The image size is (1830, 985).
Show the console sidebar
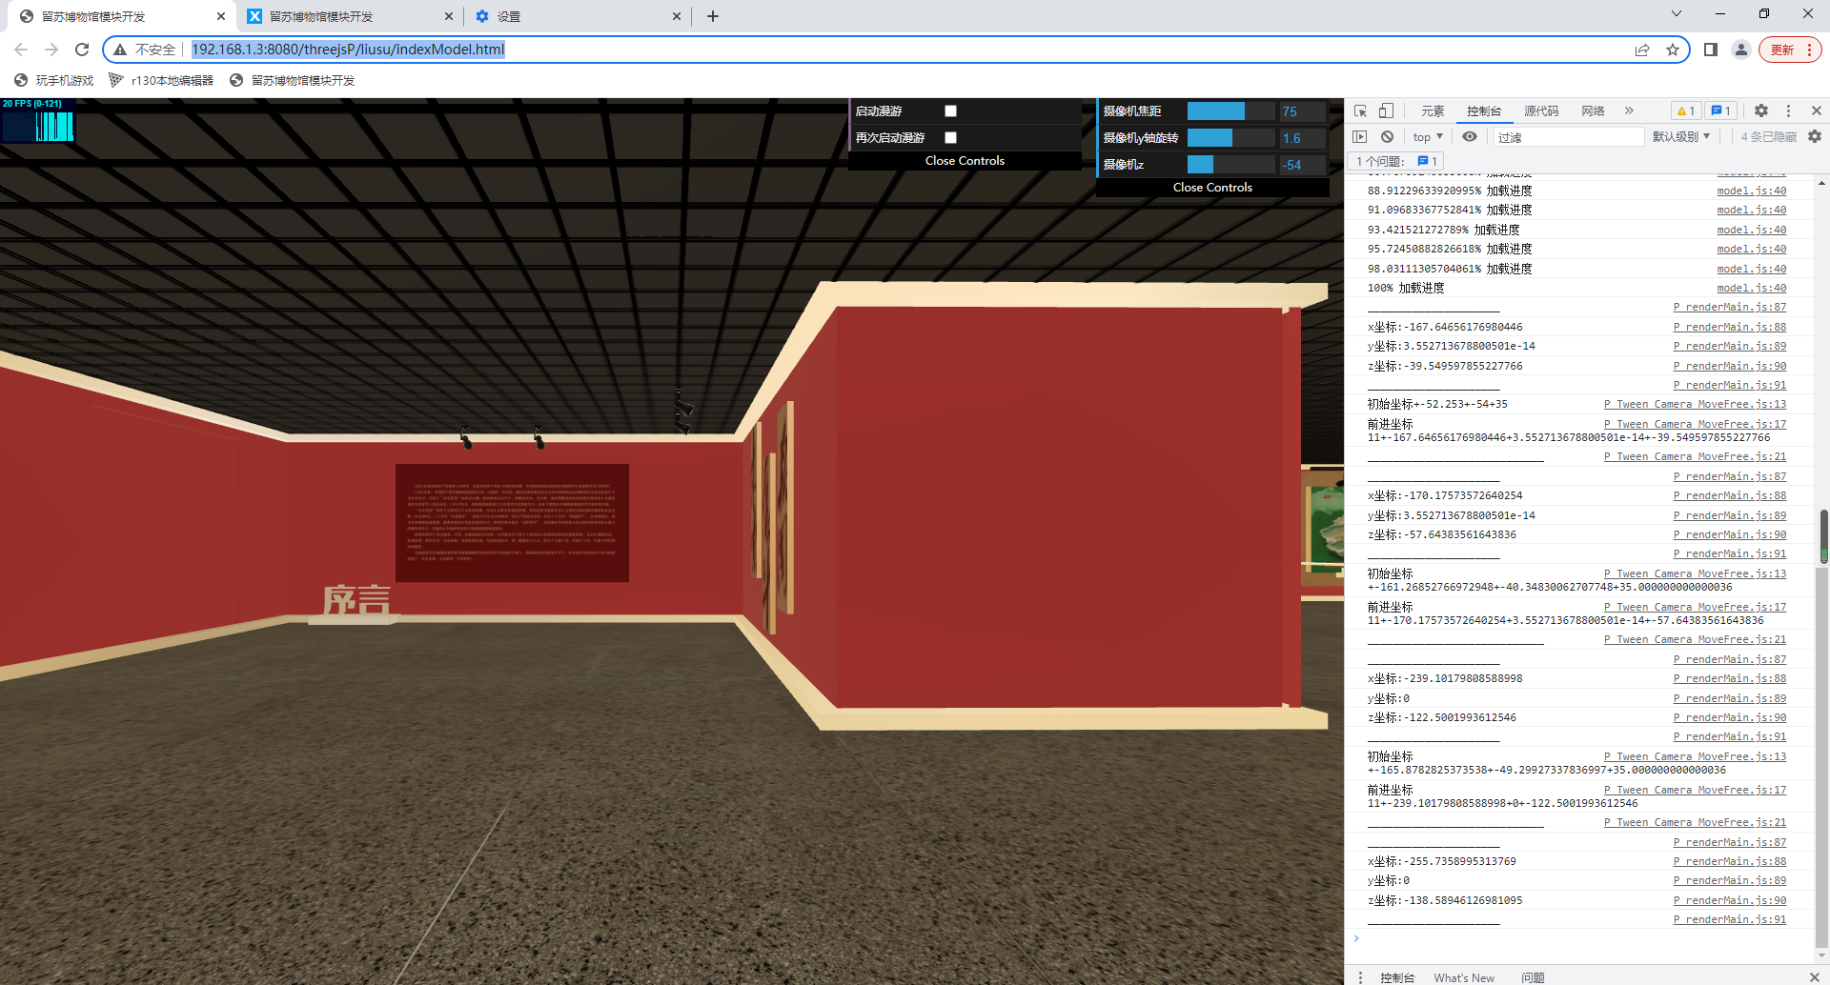coord(1360,137)
